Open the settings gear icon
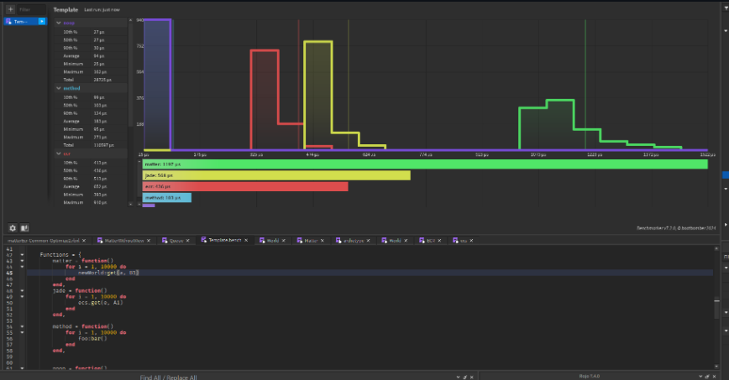 [x=13, y=227]
